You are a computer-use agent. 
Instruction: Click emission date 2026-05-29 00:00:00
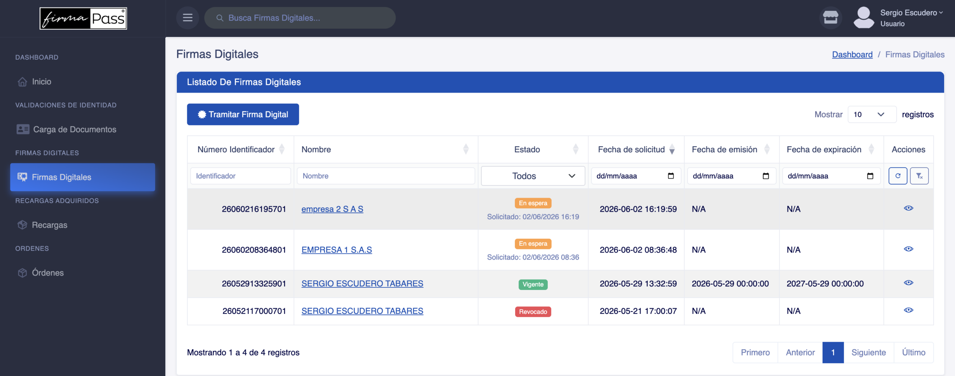coord(730,284)
